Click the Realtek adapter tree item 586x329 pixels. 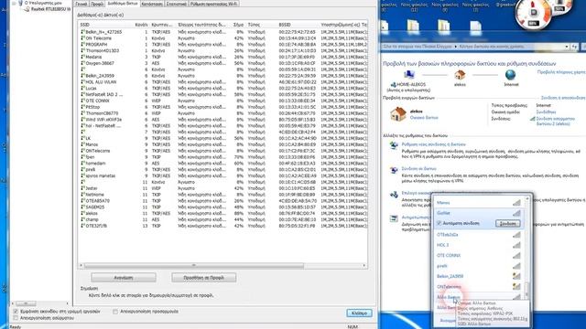tap(50, 9)
